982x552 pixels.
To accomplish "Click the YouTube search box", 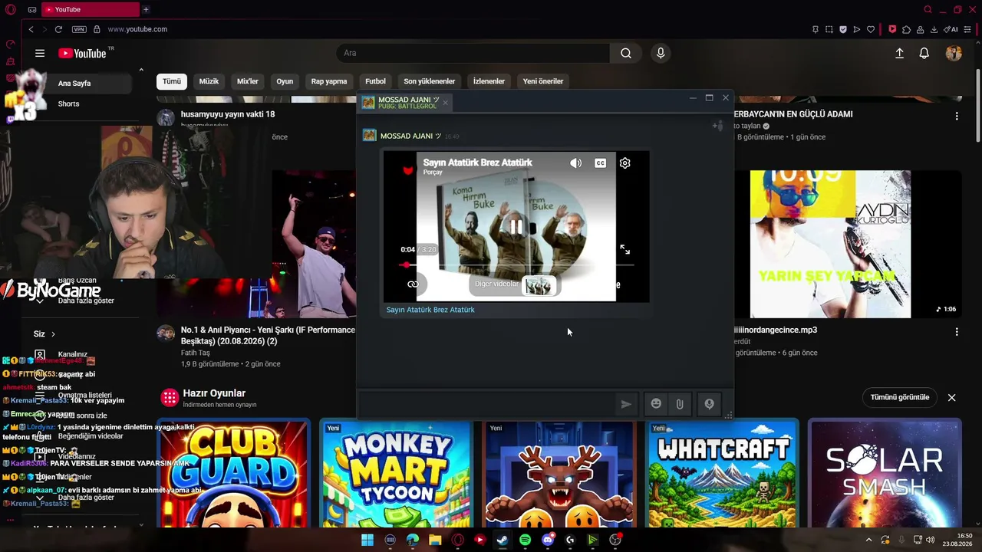I will click(x=473, y=53).
